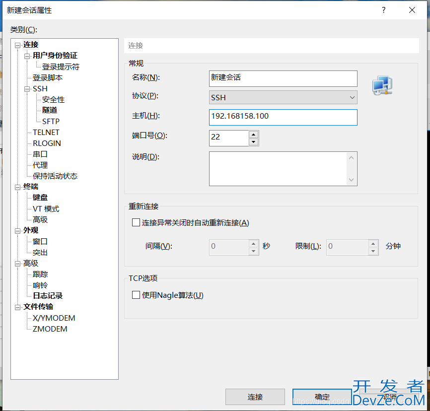Screen dimensions: 430x411
Task: Select 串口 tree item
Action: point(40,154)
